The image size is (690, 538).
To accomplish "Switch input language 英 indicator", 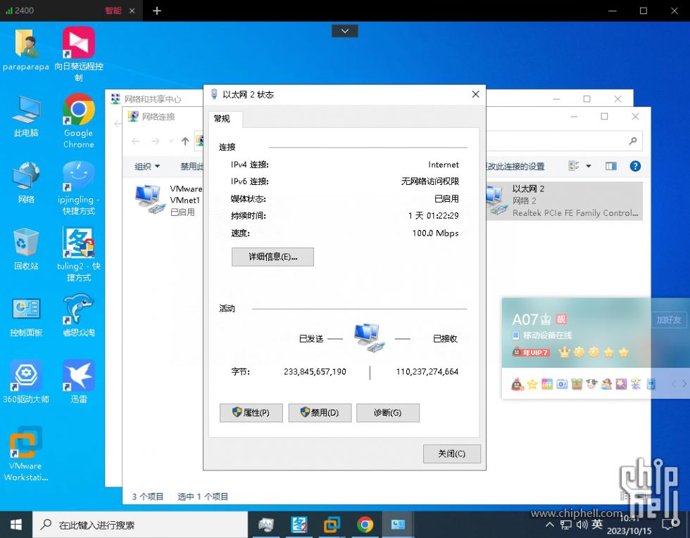I will point(597,524).
